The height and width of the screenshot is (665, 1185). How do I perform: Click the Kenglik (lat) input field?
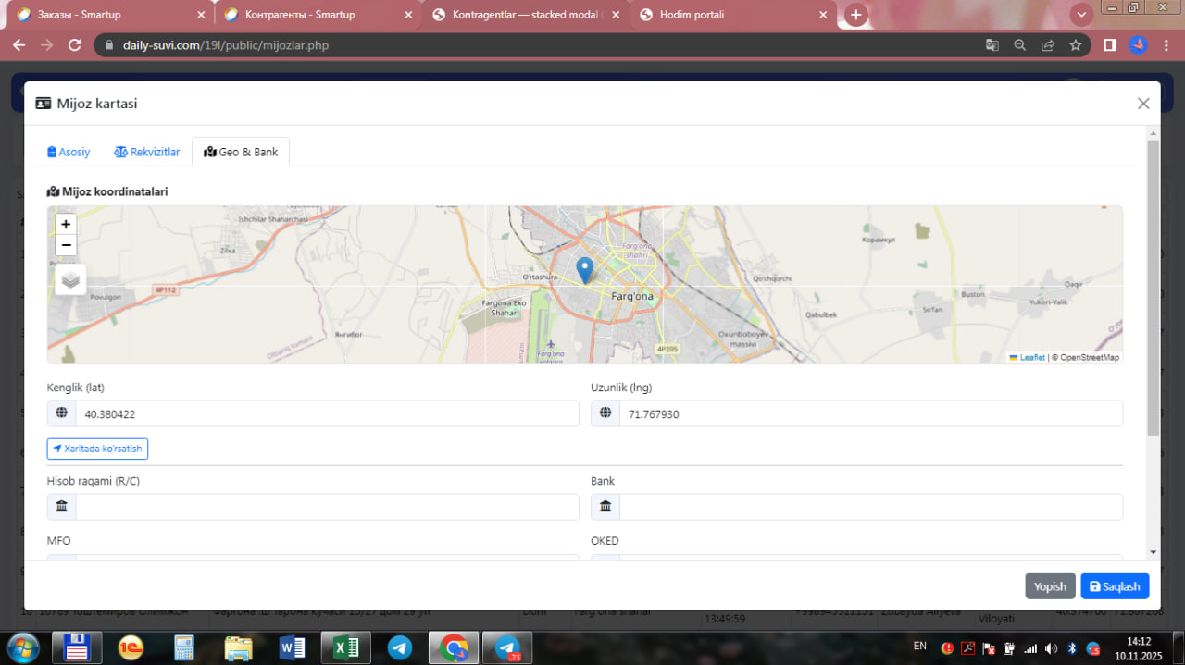[326, 414]
